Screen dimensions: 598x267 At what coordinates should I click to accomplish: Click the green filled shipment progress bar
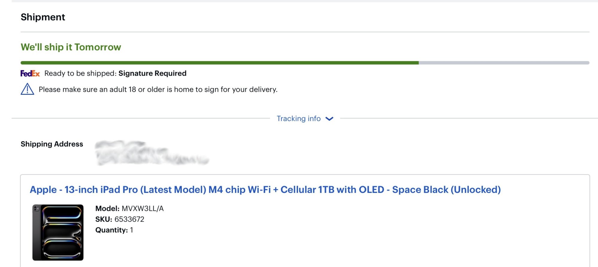coord(219,63)
